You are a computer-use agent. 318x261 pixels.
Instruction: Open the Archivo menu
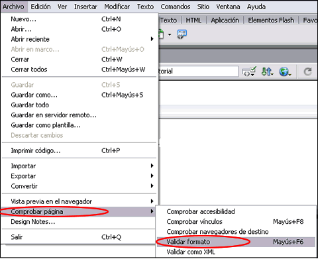[x=14, y=7]
